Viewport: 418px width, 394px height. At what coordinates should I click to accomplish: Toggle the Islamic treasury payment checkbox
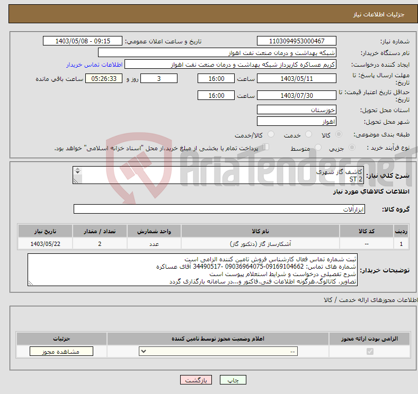(265, 147)
